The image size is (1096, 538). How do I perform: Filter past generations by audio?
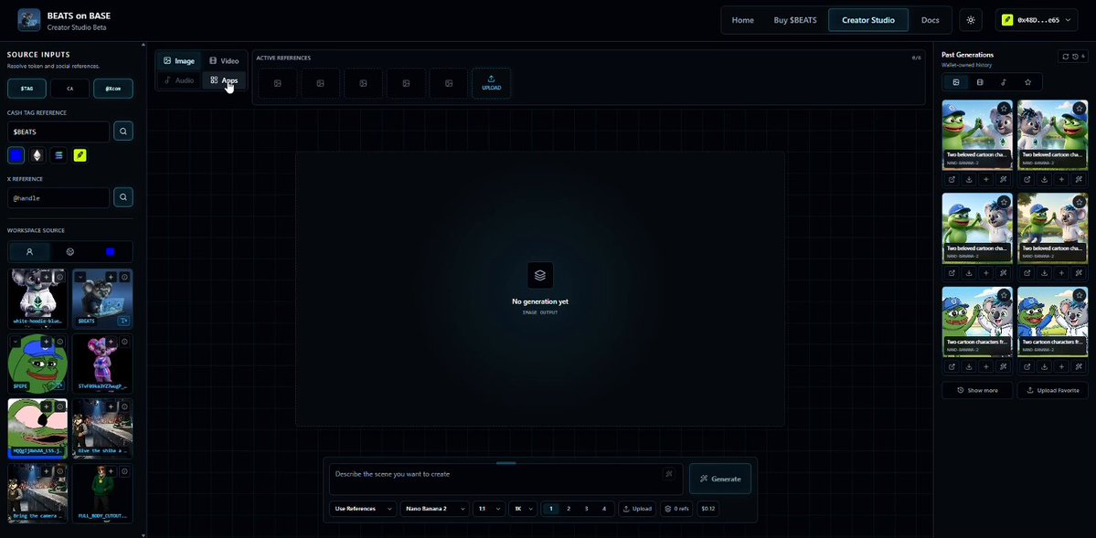coord(1004,82)
